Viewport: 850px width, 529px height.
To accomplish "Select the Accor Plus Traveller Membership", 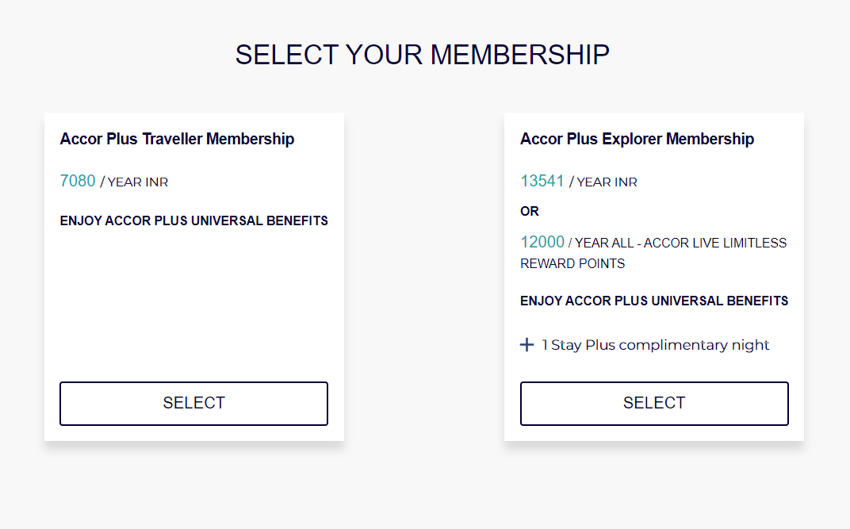I will click(x=193, y=403).
